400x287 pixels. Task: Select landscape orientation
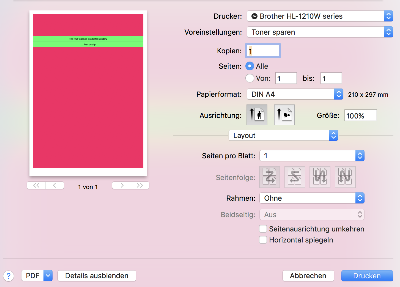coord(284,115)
